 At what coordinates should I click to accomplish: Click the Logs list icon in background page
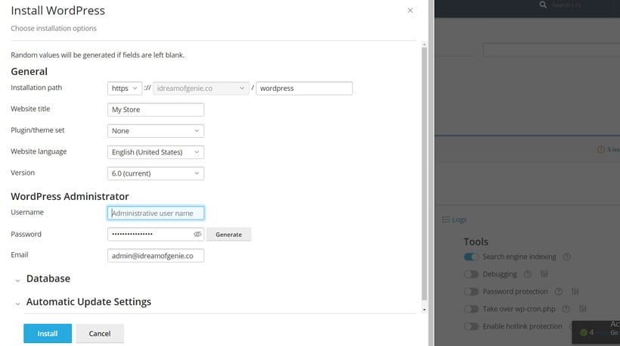tap(445, 220)
